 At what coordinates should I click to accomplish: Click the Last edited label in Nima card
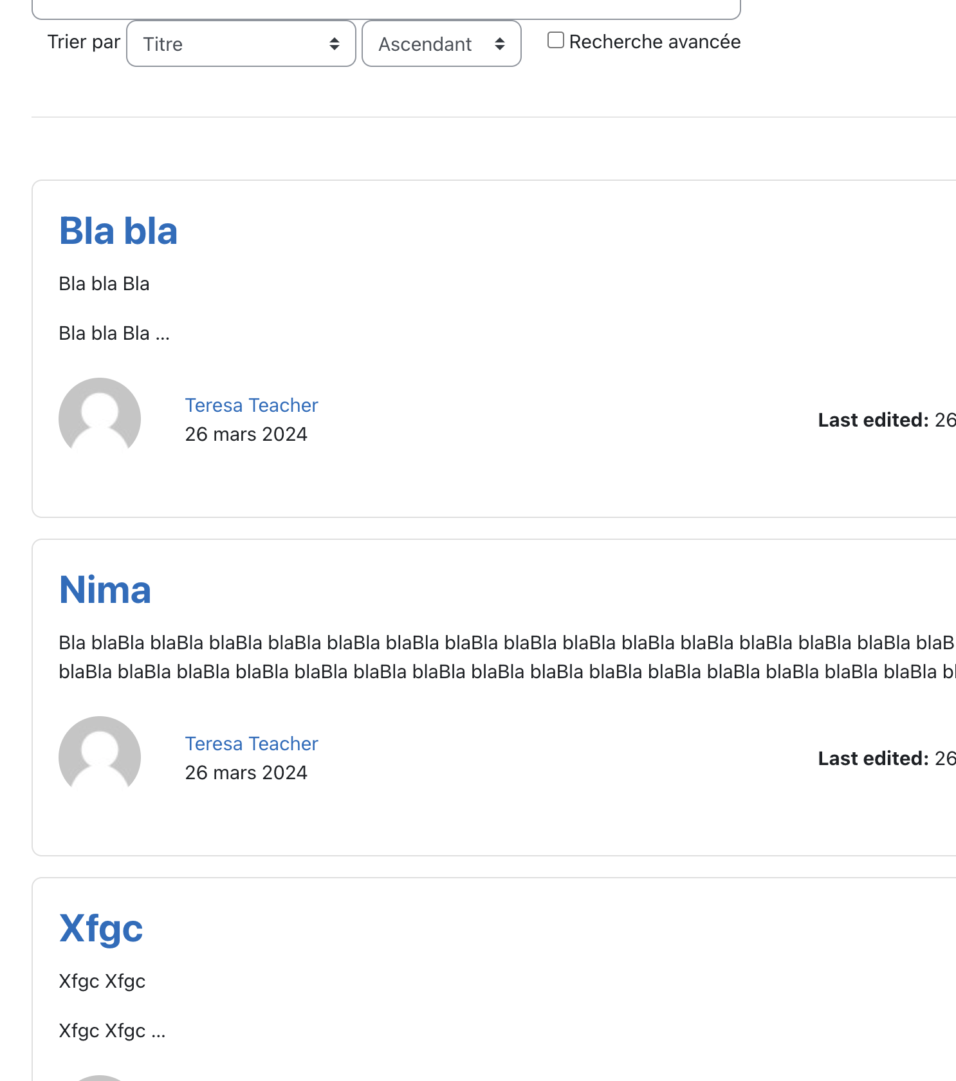point(874,759)
